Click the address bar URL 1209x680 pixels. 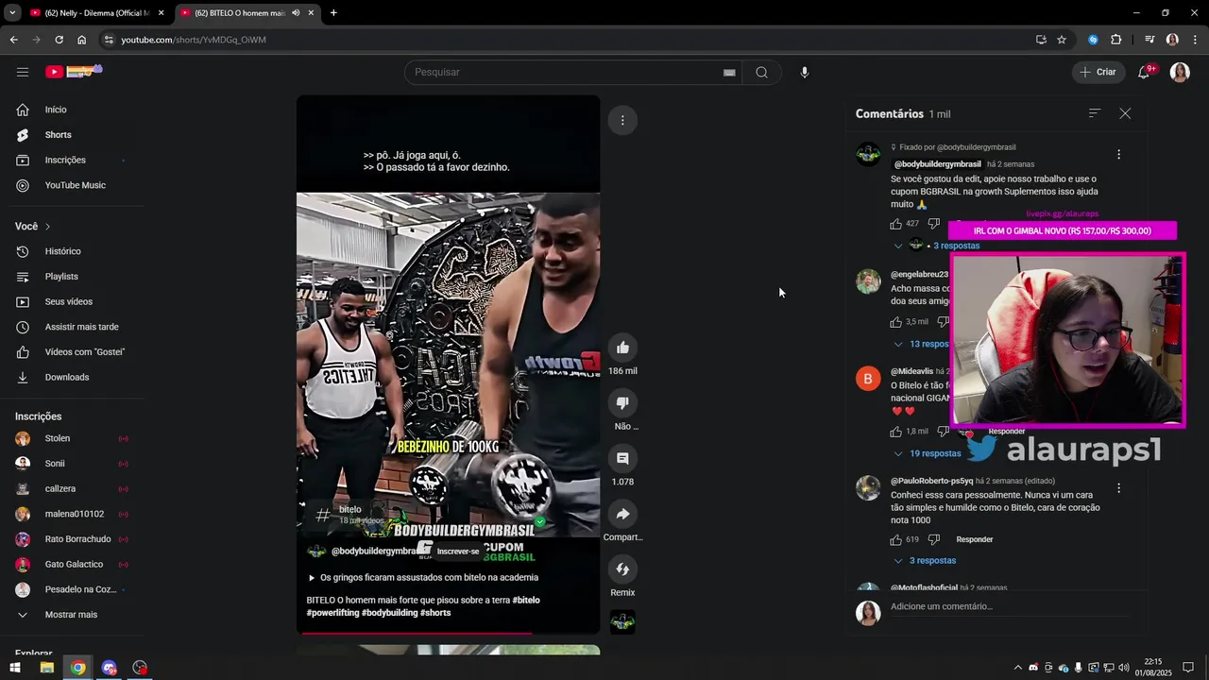coord(194,40)
